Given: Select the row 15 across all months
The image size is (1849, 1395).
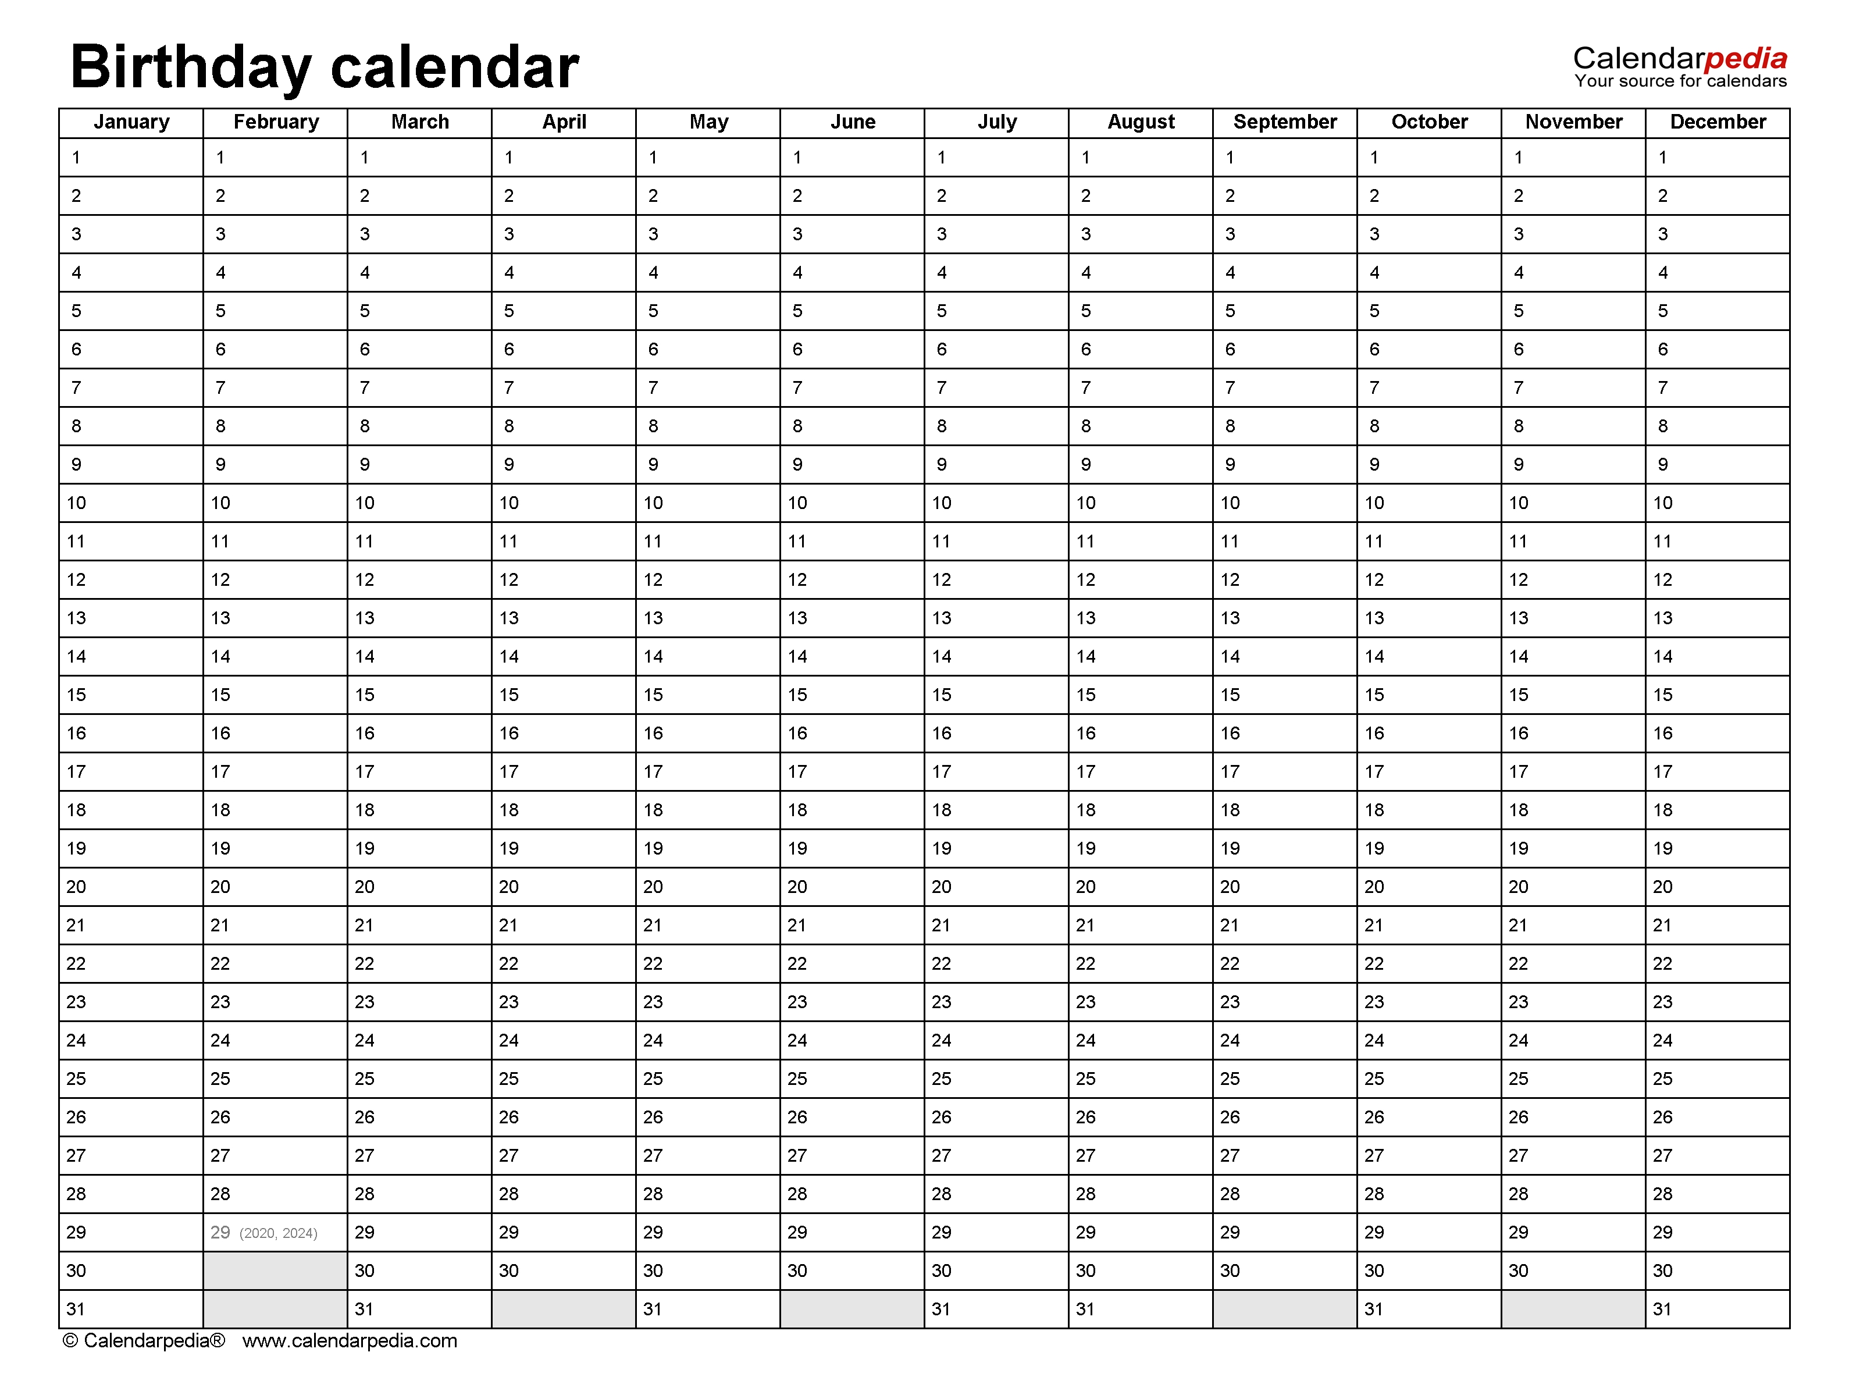Looking at the screenshot, I should (x=926, y=678).
